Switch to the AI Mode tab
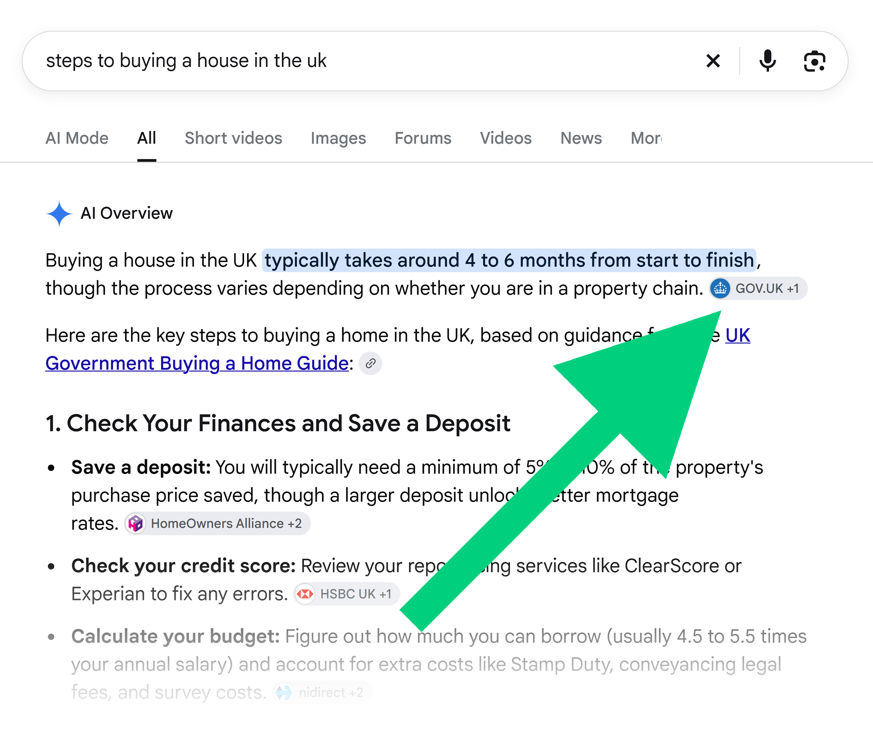This screenshot has height=734, width=873. tap(77, 138)
